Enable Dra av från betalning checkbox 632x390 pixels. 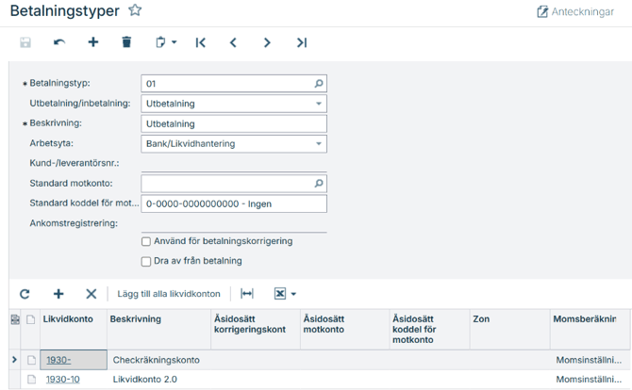coord(146,262)
